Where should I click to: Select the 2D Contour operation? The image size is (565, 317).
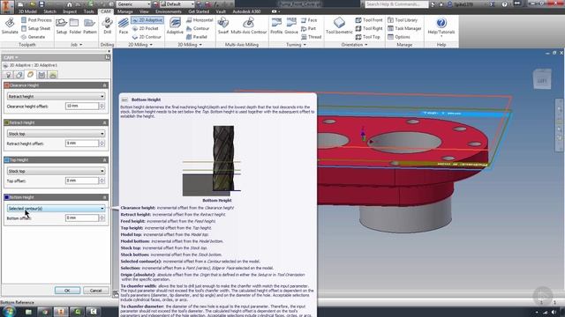tap(147, 37)
